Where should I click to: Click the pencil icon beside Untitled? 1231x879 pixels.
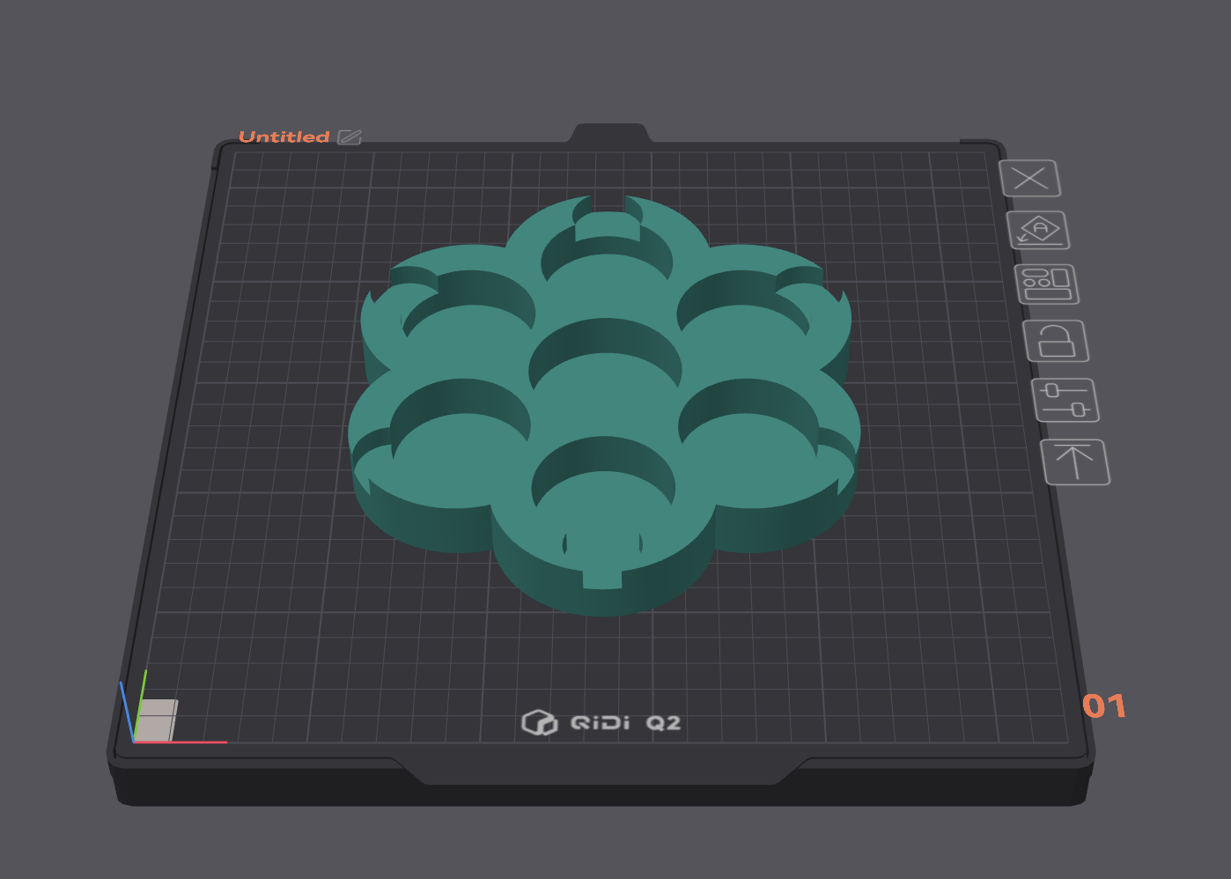[x=350, y=137]
